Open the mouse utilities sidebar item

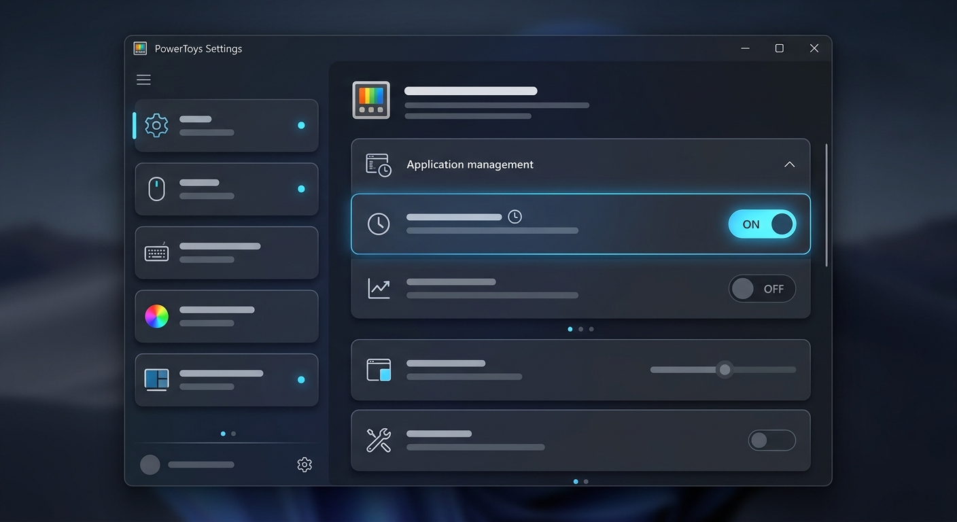pos(226,189)
